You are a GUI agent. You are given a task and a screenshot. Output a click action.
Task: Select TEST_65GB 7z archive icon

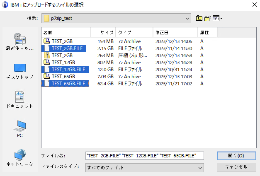click(x=47, y=76)
